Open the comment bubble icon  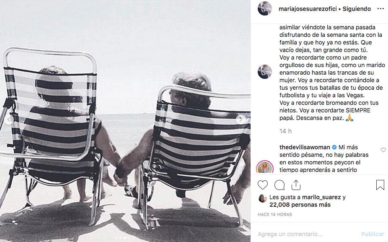(279, 185)
